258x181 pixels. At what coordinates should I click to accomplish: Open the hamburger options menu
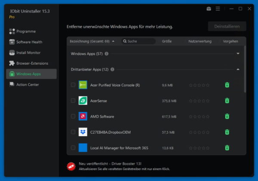coord(218,9)
